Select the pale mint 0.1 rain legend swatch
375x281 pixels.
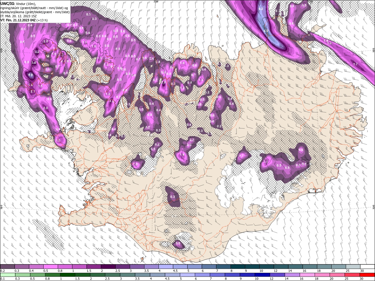click(7, 275)
